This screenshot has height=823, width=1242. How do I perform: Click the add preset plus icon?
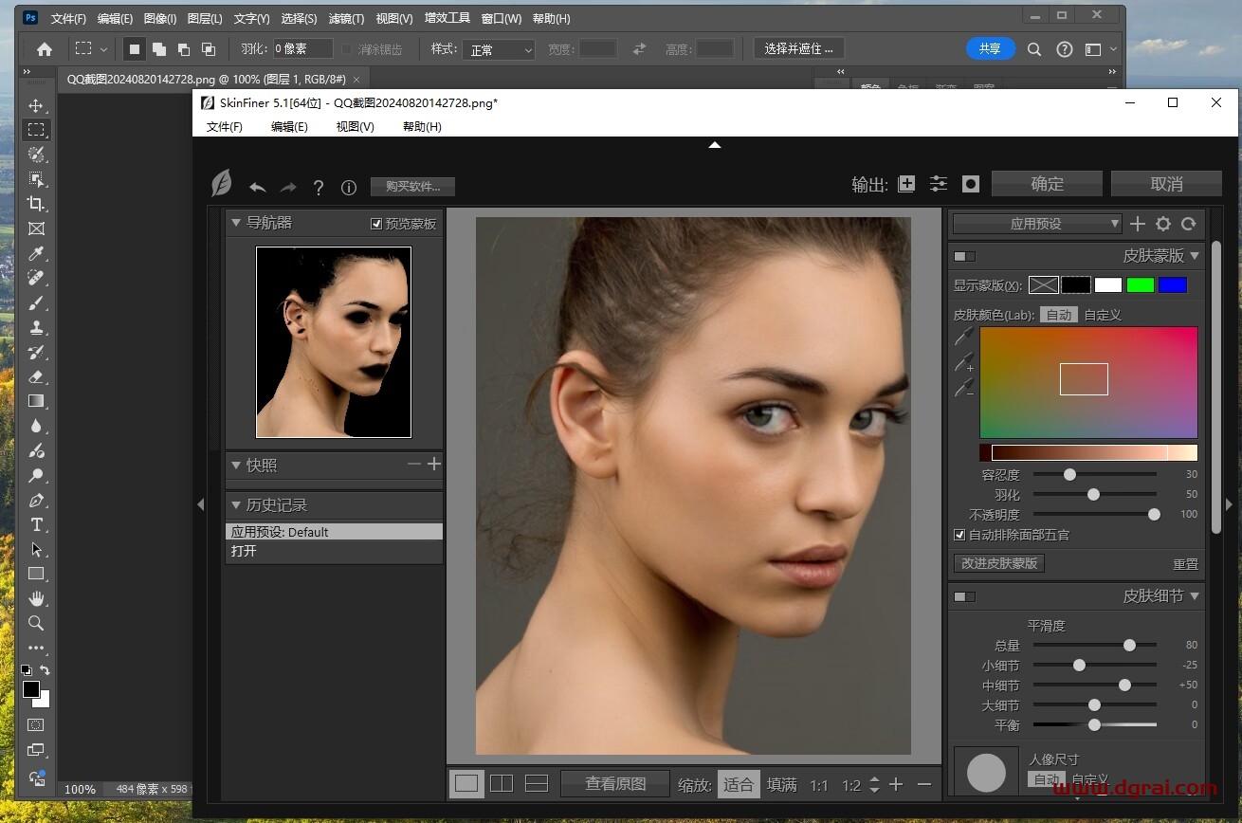tap(1138, 224)
